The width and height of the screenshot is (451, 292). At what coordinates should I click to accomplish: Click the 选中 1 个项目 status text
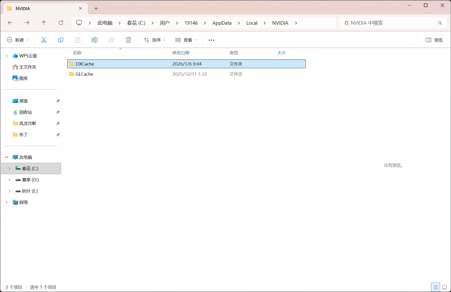point(43,287)
